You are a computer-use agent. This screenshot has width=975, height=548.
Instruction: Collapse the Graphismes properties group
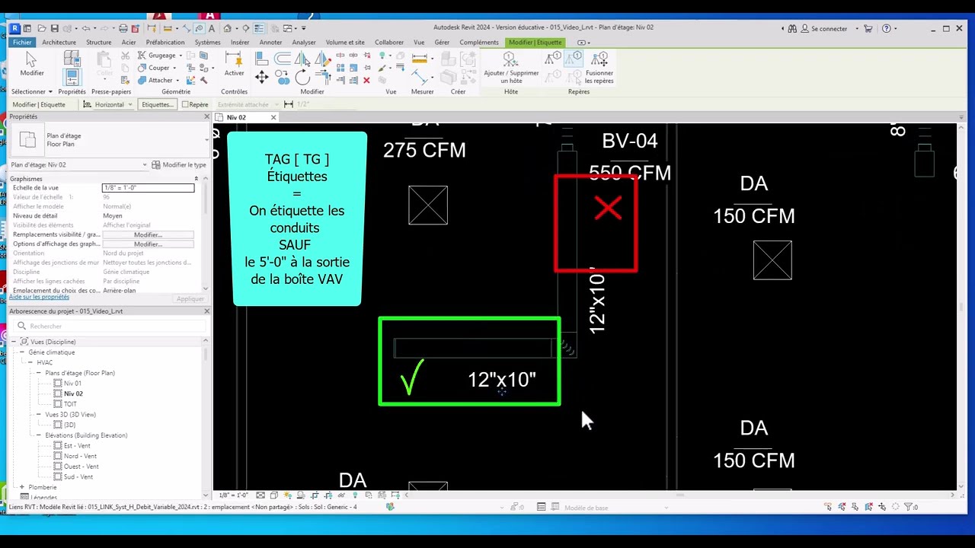(196, 178)
